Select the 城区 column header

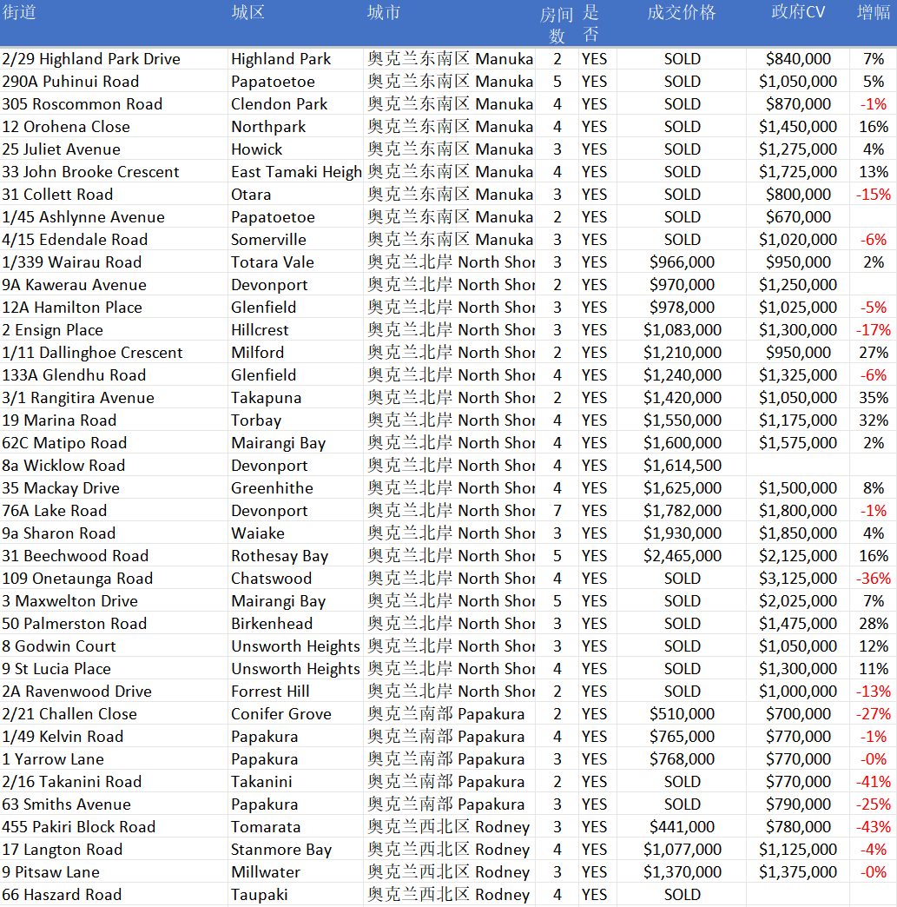click(x=248, y=13)
